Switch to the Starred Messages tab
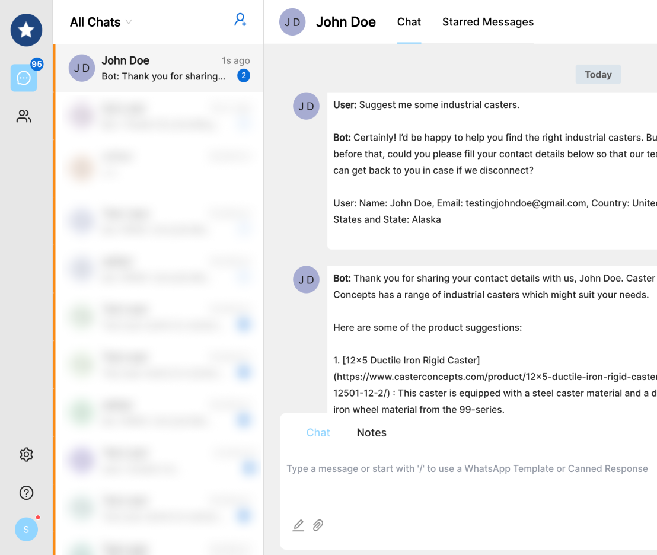 487,22
